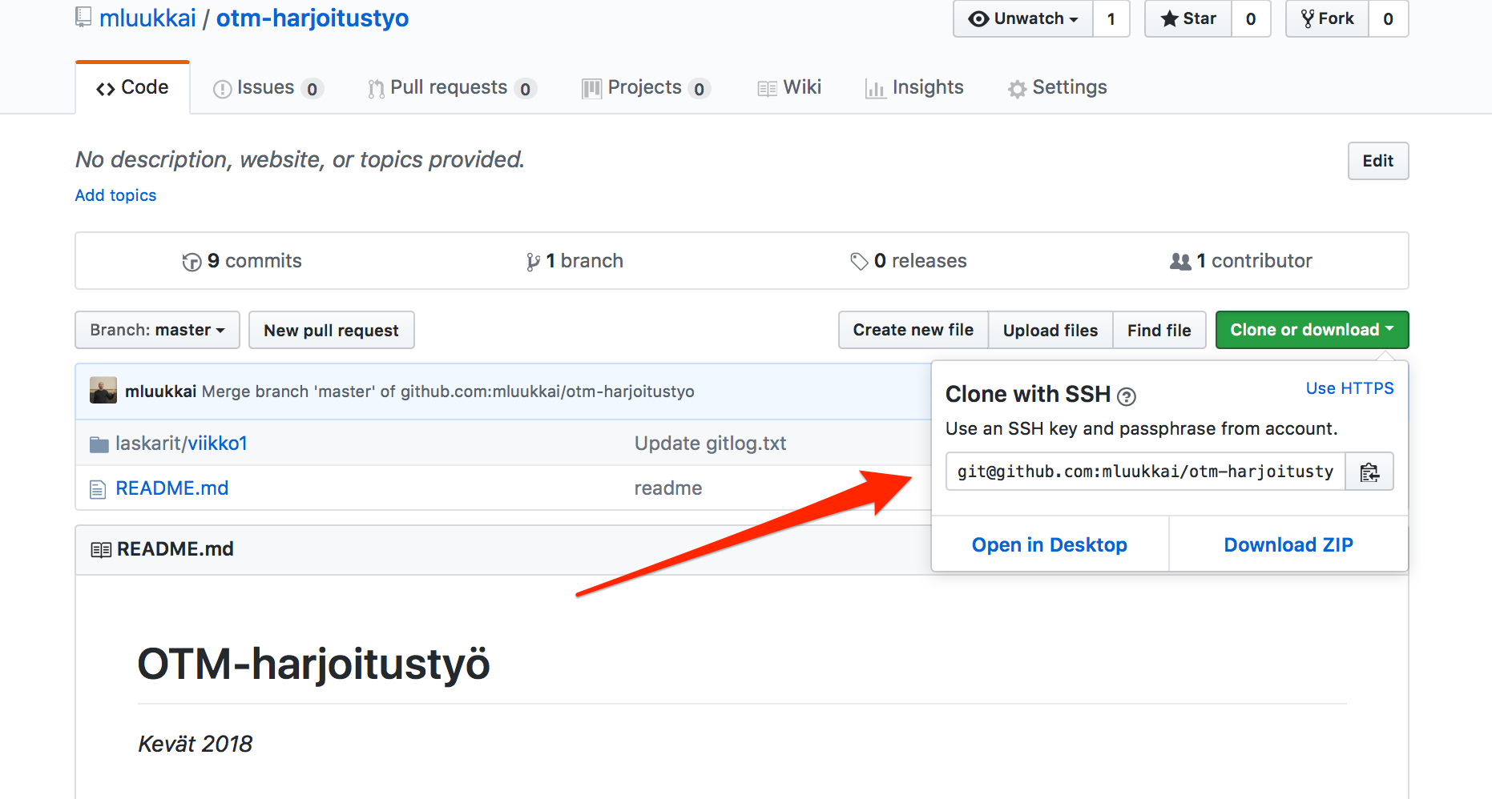The image size is (1492, 799).
Task: Click the book icon in README.md header
Action: (x=101, y=550)
